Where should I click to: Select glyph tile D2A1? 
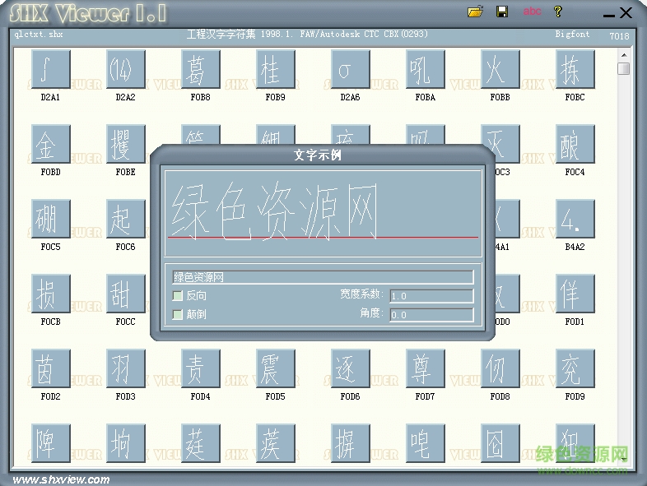click(x=51, y=69)
